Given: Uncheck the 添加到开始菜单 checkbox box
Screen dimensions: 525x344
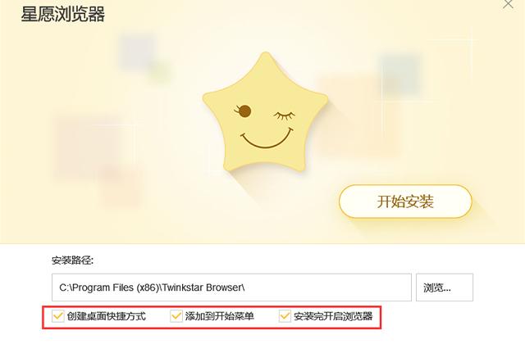Looking at the screenshot, I should click(x=176, y=316).
